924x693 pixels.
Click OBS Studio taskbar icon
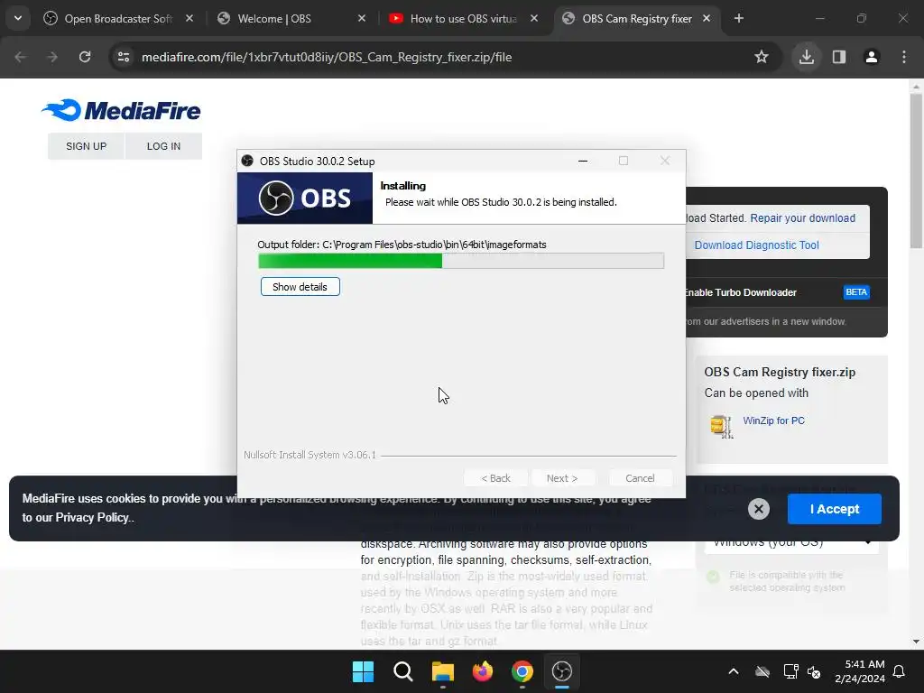click(562, 671)
